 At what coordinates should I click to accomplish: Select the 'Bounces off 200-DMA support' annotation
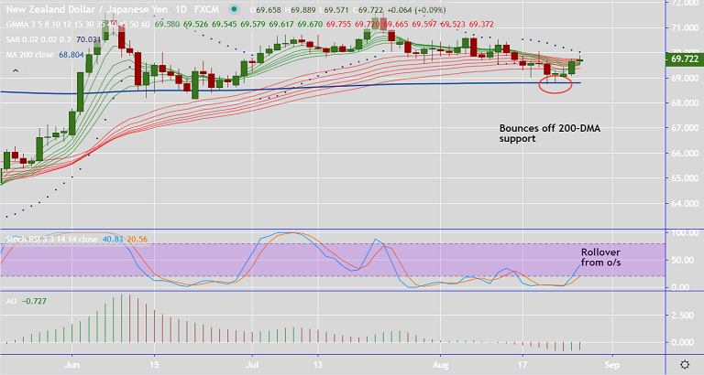pyautogui.click(x=550, y=133)
